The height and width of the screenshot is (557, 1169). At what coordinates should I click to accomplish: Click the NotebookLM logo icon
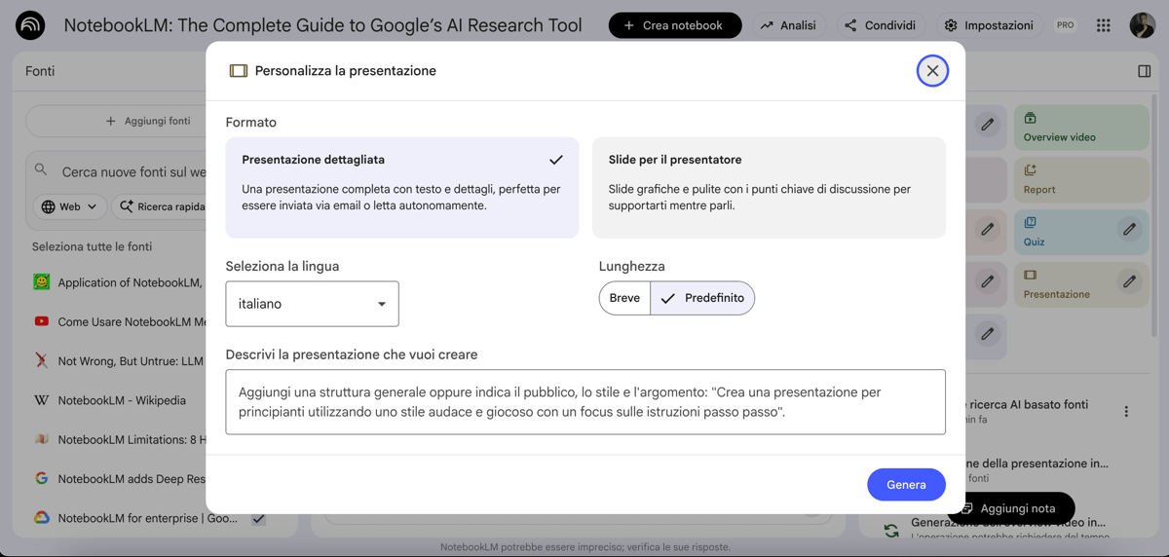pyautogui.click(x=30, y=25)
